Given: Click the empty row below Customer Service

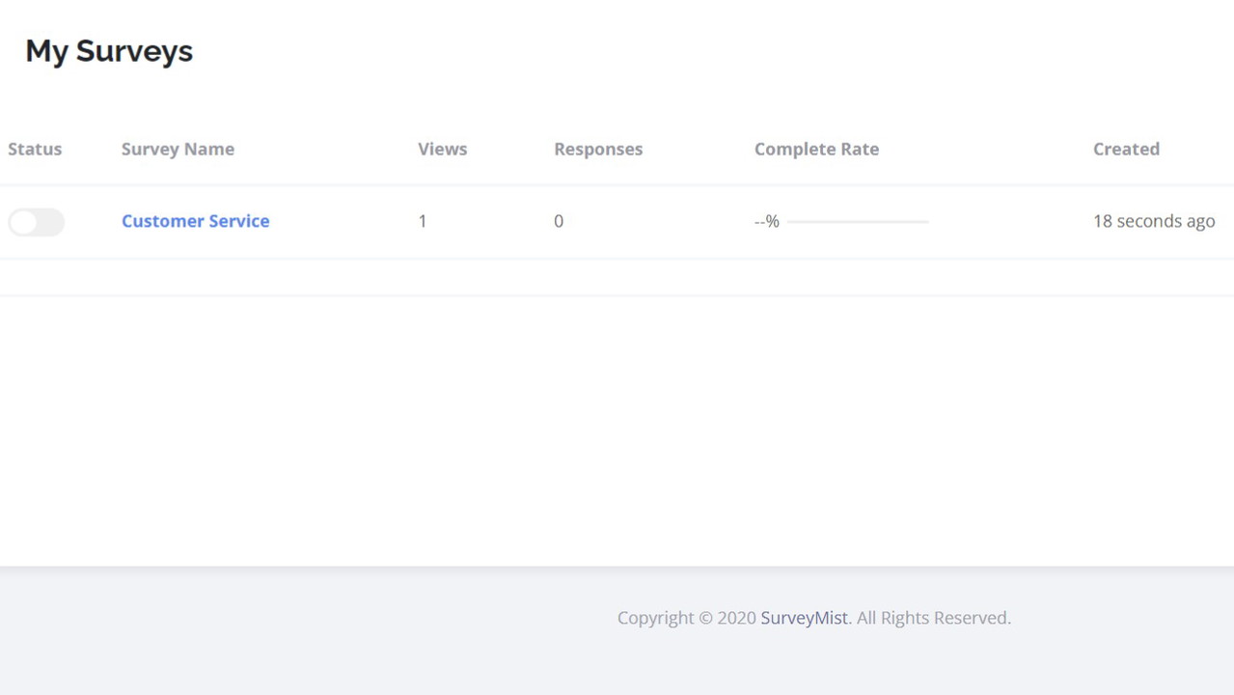Looking at the screenshot, I should (617, 277).
